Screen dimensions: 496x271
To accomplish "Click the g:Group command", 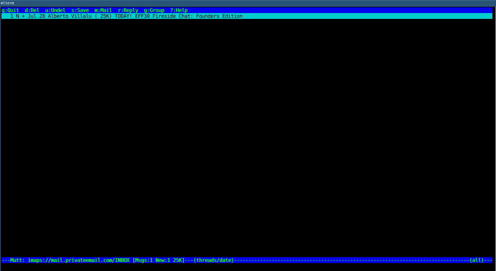I will click(x=154, y=10).
